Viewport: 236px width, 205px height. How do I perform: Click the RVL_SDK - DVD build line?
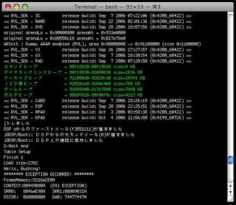tap(98, 27)
